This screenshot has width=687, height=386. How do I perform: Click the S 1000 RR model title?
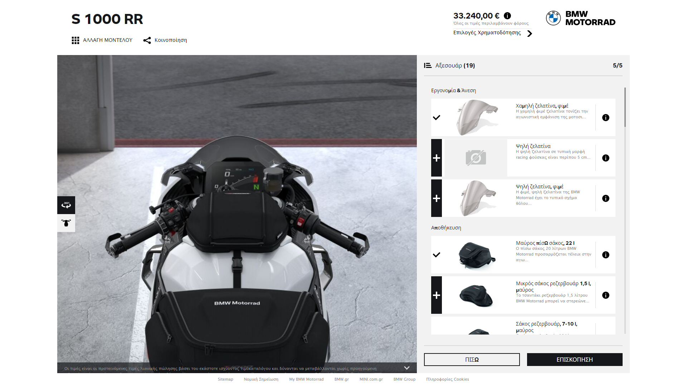click(x=107, y=19)
